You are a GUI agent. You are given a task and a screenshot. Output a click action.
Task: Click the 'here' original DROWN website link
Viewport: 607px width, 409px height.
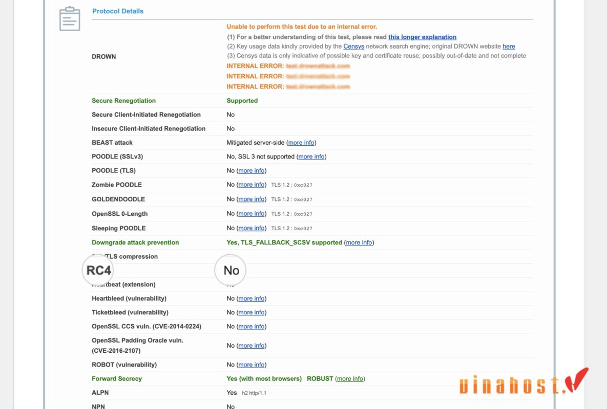509,46
